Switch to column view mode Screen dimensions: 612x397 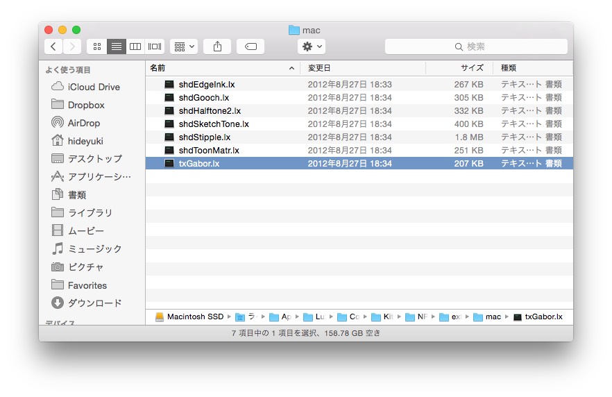(x=135, y=47)
